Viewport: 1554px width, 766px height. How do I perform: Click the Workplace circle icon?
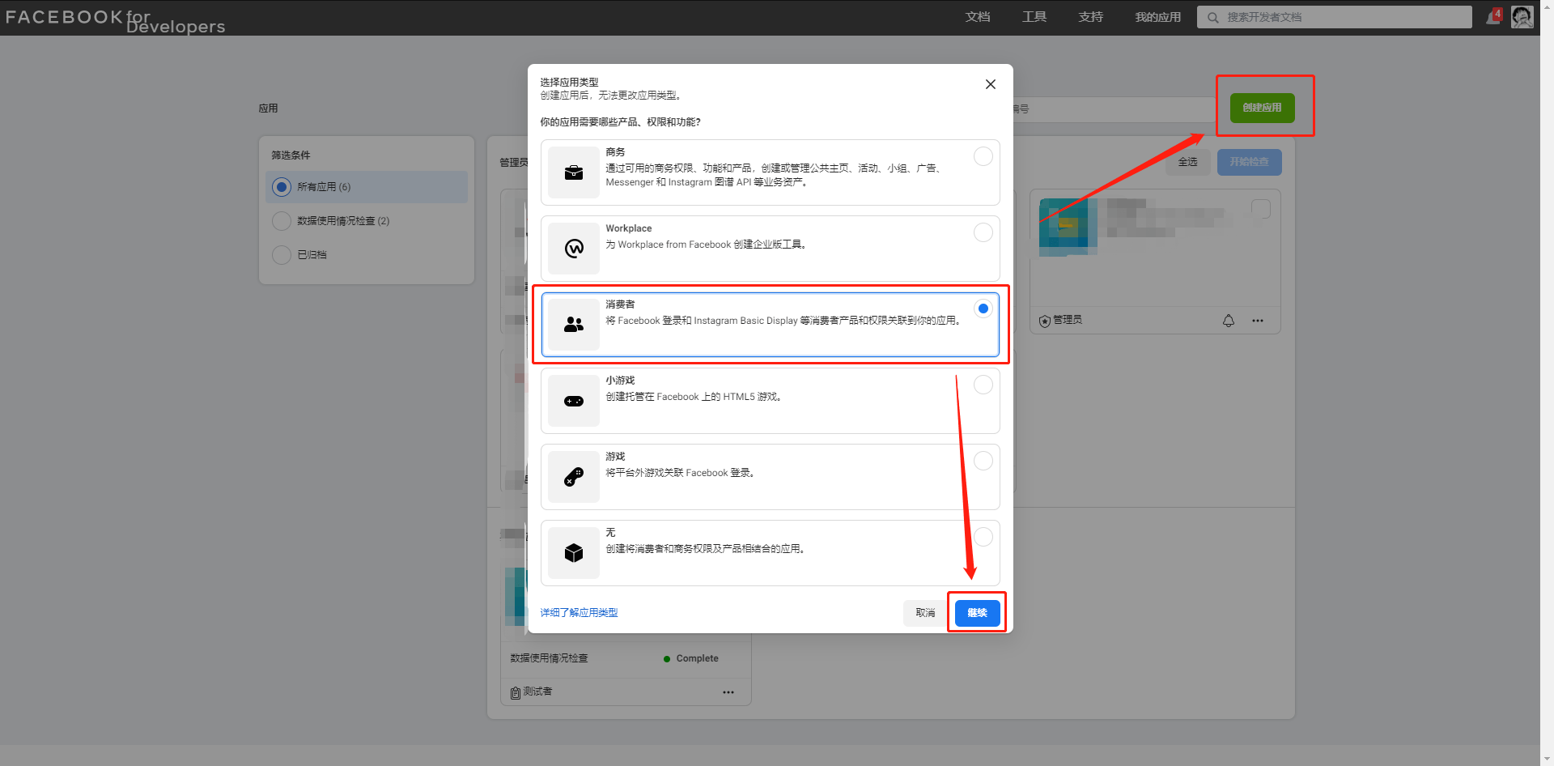tap(573, 249)
